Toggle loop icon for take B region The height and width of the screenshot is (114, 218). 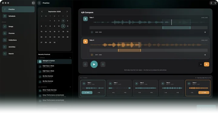pos(92,55)
